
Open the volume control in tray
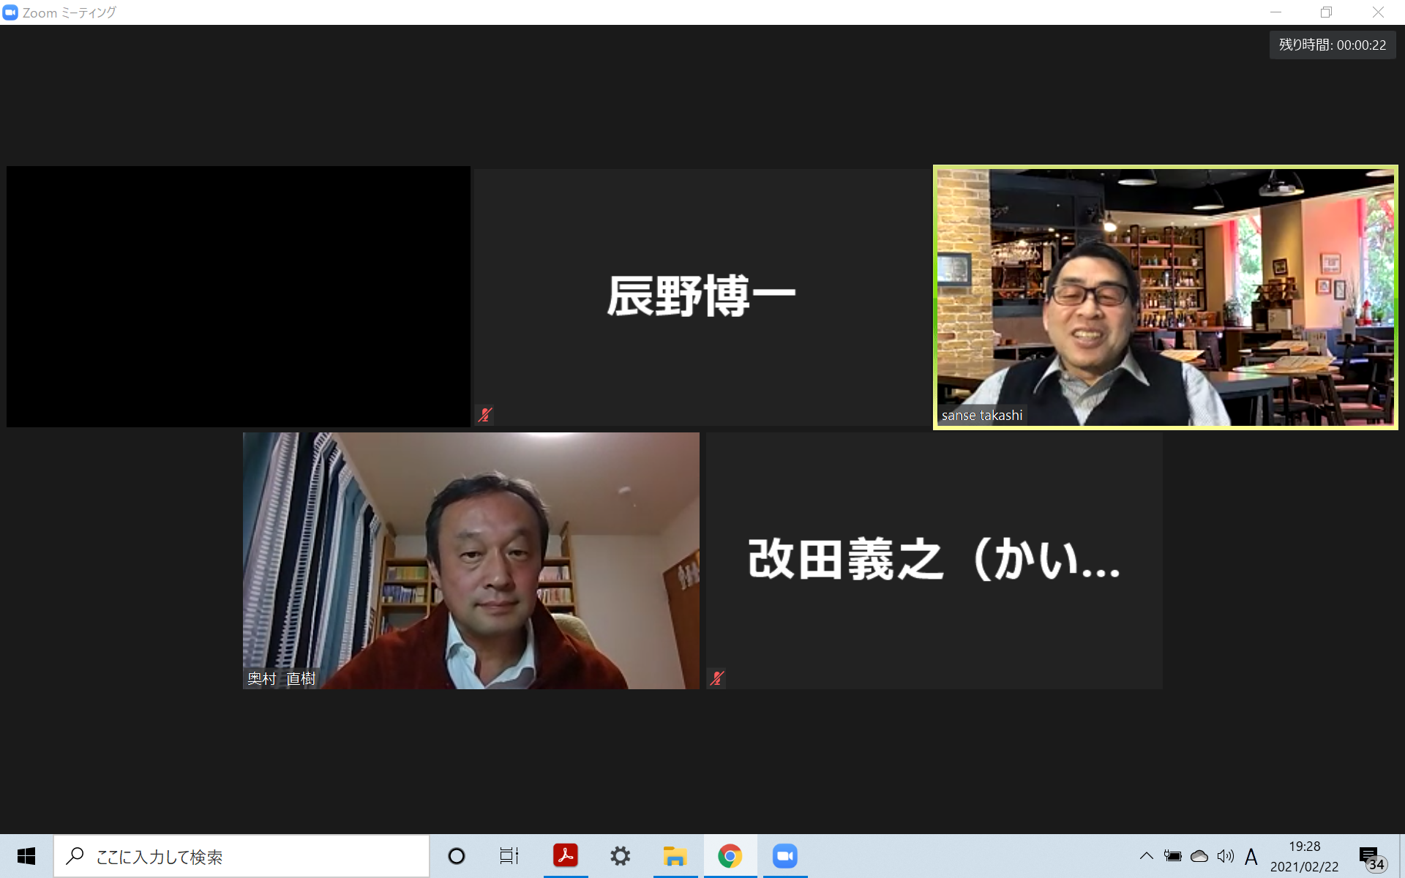(x=1226, y=856)
